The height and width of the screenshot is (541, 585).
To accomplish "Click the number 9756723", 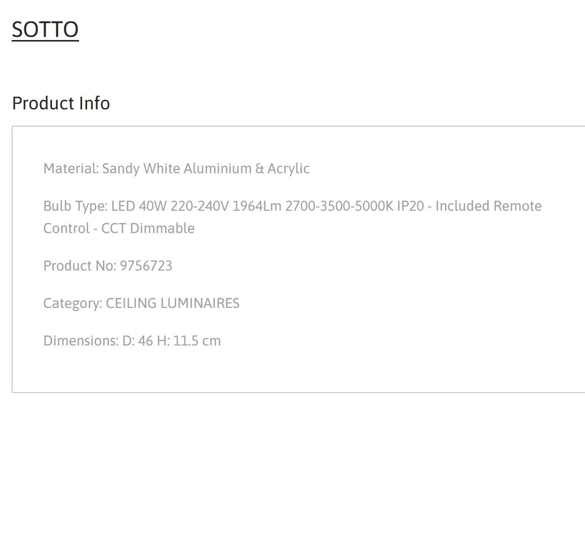I will tap(146, 266).
